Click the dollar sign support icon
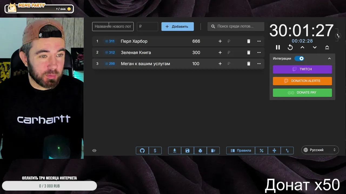Image resolution: width=346 pixels, height=194 pixels. coord(155,151)
